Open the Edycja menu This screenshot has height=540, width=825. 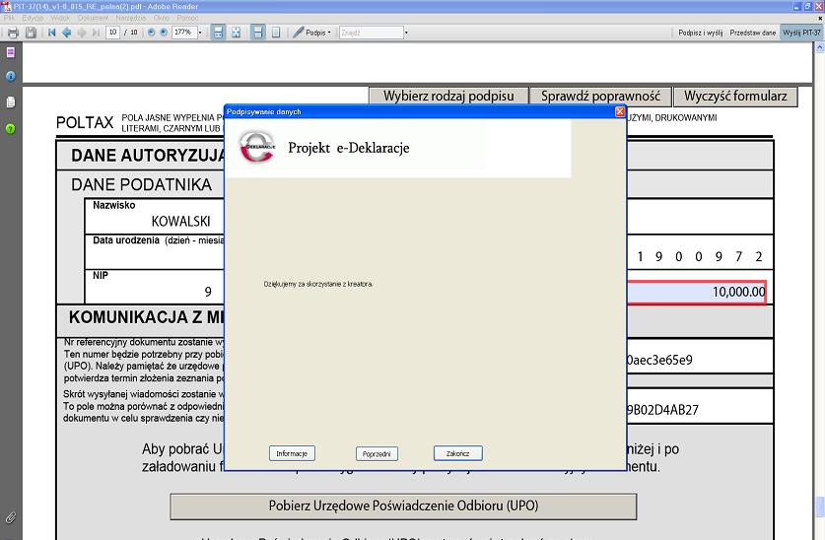tap(33, 18)
